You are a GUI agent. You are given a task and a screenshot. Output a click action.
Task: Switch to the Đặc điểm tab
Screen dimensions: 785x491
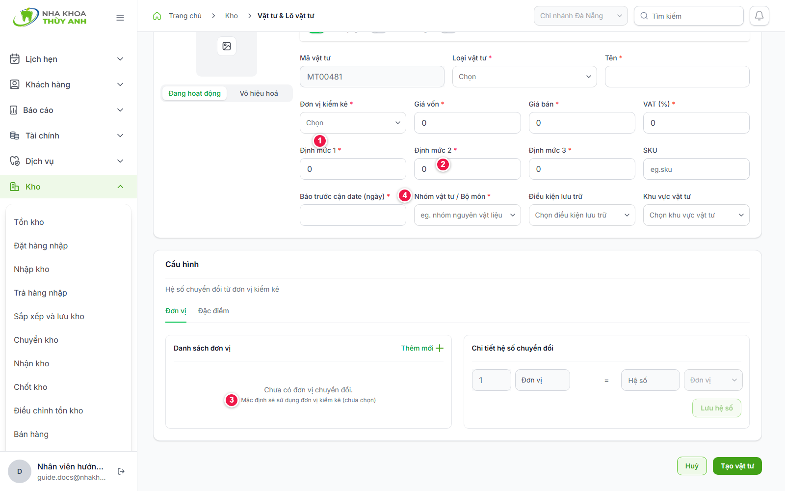pyautogui.click(x=213, y=311)
